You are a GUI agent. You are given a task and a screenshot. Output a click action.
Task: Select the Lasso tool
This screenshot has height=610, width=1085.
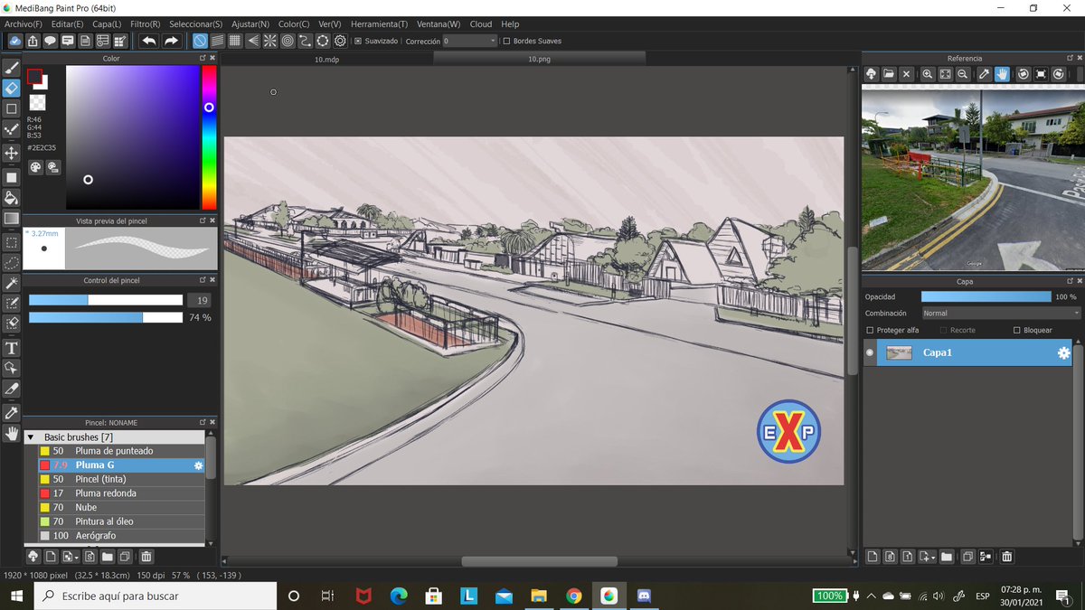(12, 262)
